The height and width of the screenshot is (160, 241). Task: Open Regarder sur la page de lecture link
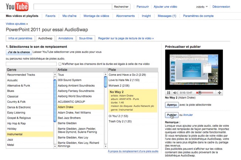coord(126,38)
